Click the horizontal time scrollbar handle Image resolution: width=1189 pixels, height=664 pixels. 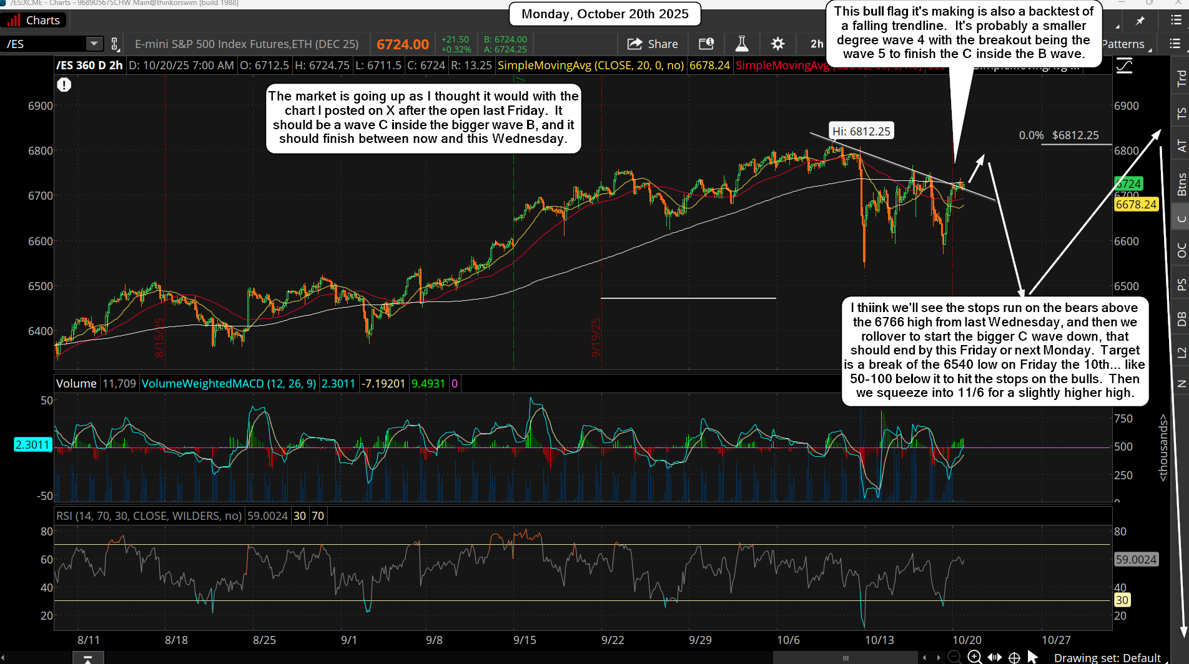(846, 657)
